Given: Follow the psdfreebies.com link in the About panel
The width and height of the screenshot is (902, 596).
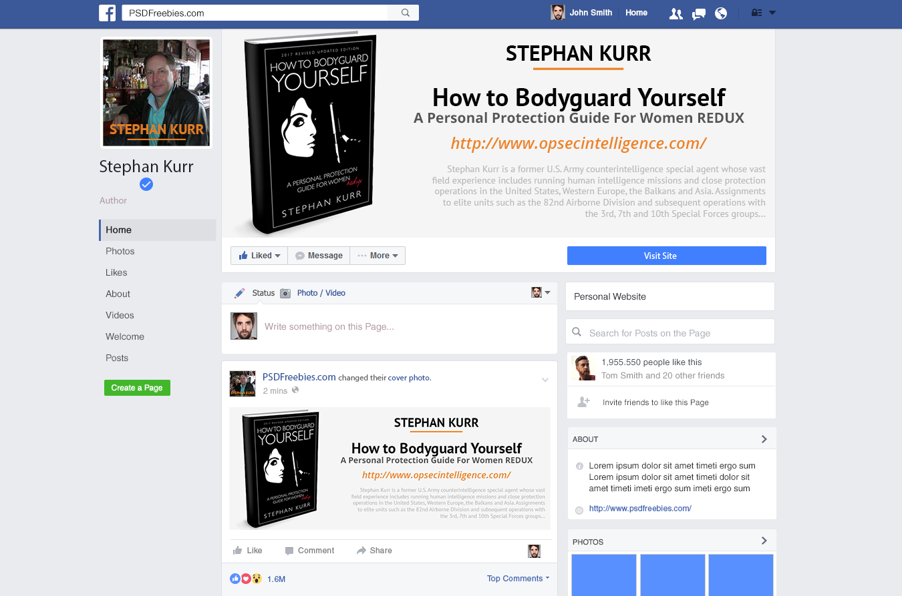Looking at the screenshot, I should [640, 508].
